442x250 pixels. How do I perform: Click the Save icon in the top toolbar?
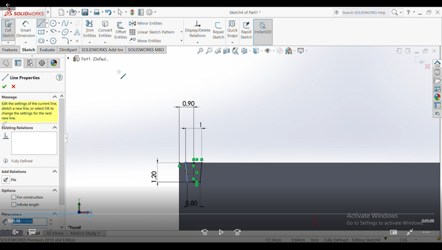(85, 12)
